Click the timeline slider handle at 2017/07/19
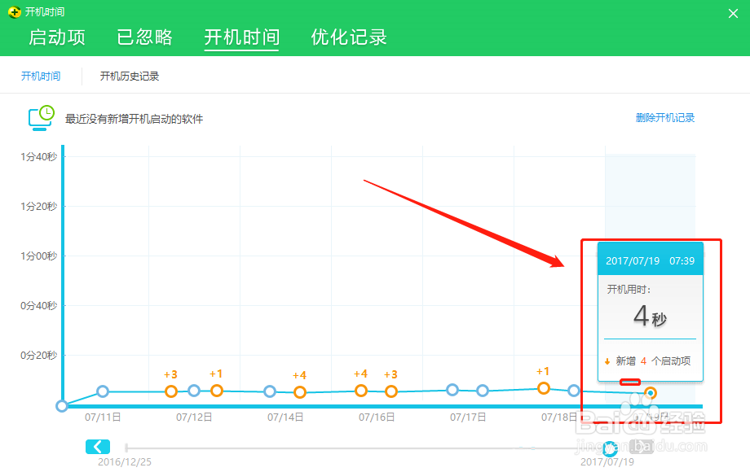The image size is (750, 472). pos(610,448)
